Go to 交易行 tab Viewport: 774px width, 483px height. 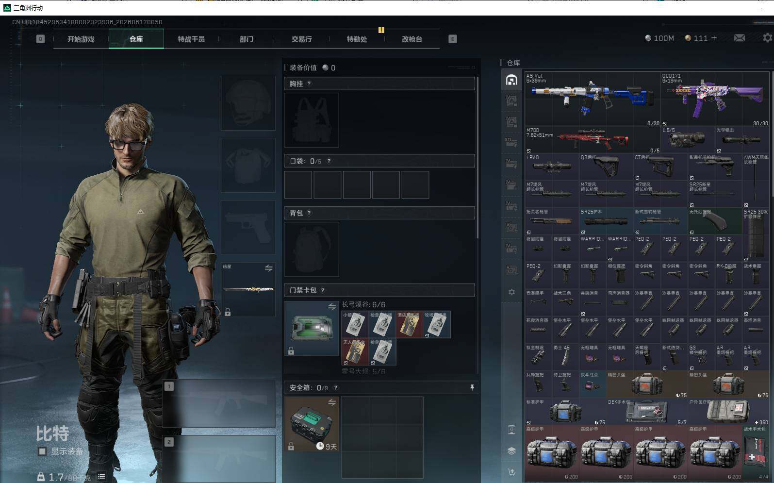(x=301, y=39)
